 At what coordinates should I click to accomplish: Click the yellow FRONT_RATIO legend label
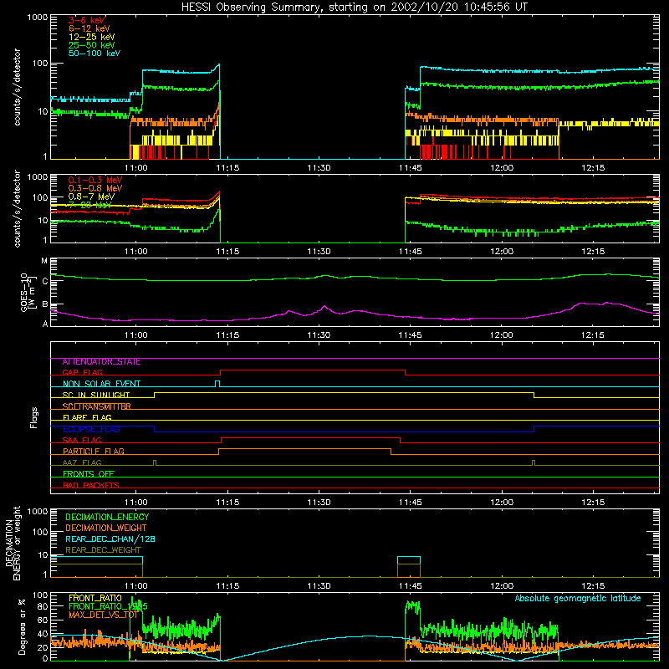coord(95,598)
